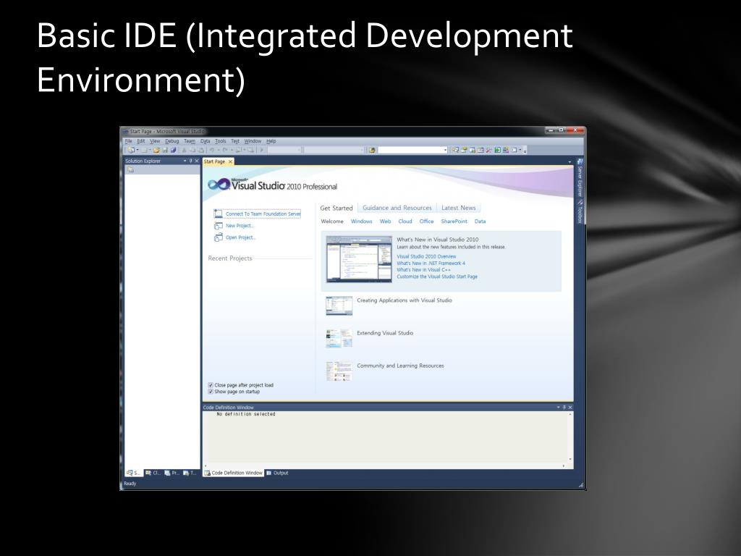Viewport: 741px width, 556px height.
Task: Open Code Definition Window position dropdown
Action: [558, 407]
